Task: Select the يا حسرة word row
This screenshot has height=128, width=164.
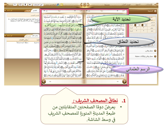Action: (x=23, y=43)
